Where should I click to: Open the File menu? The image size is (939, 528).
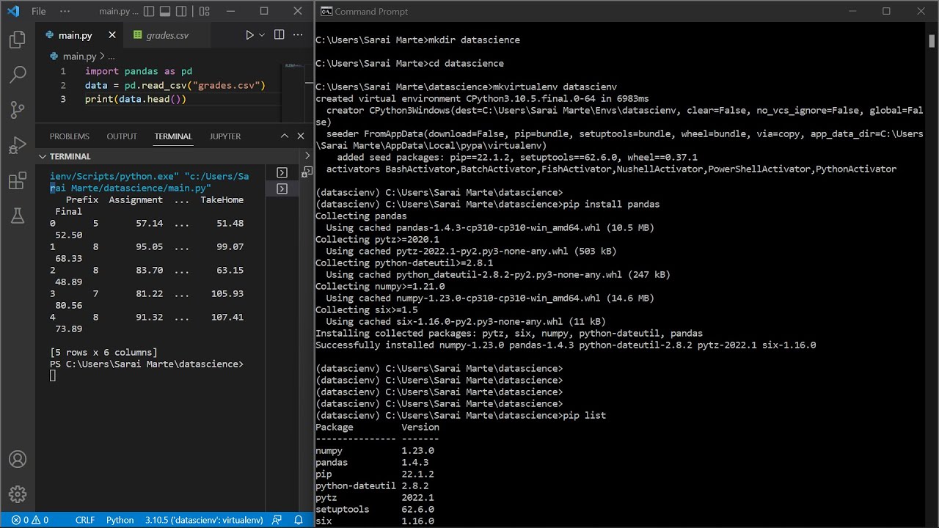39,11
